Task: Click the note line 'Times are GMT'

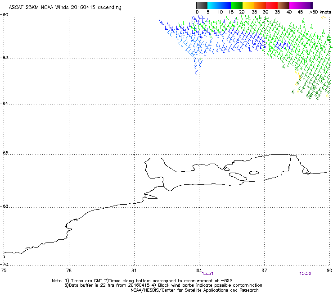Action: 86,281
